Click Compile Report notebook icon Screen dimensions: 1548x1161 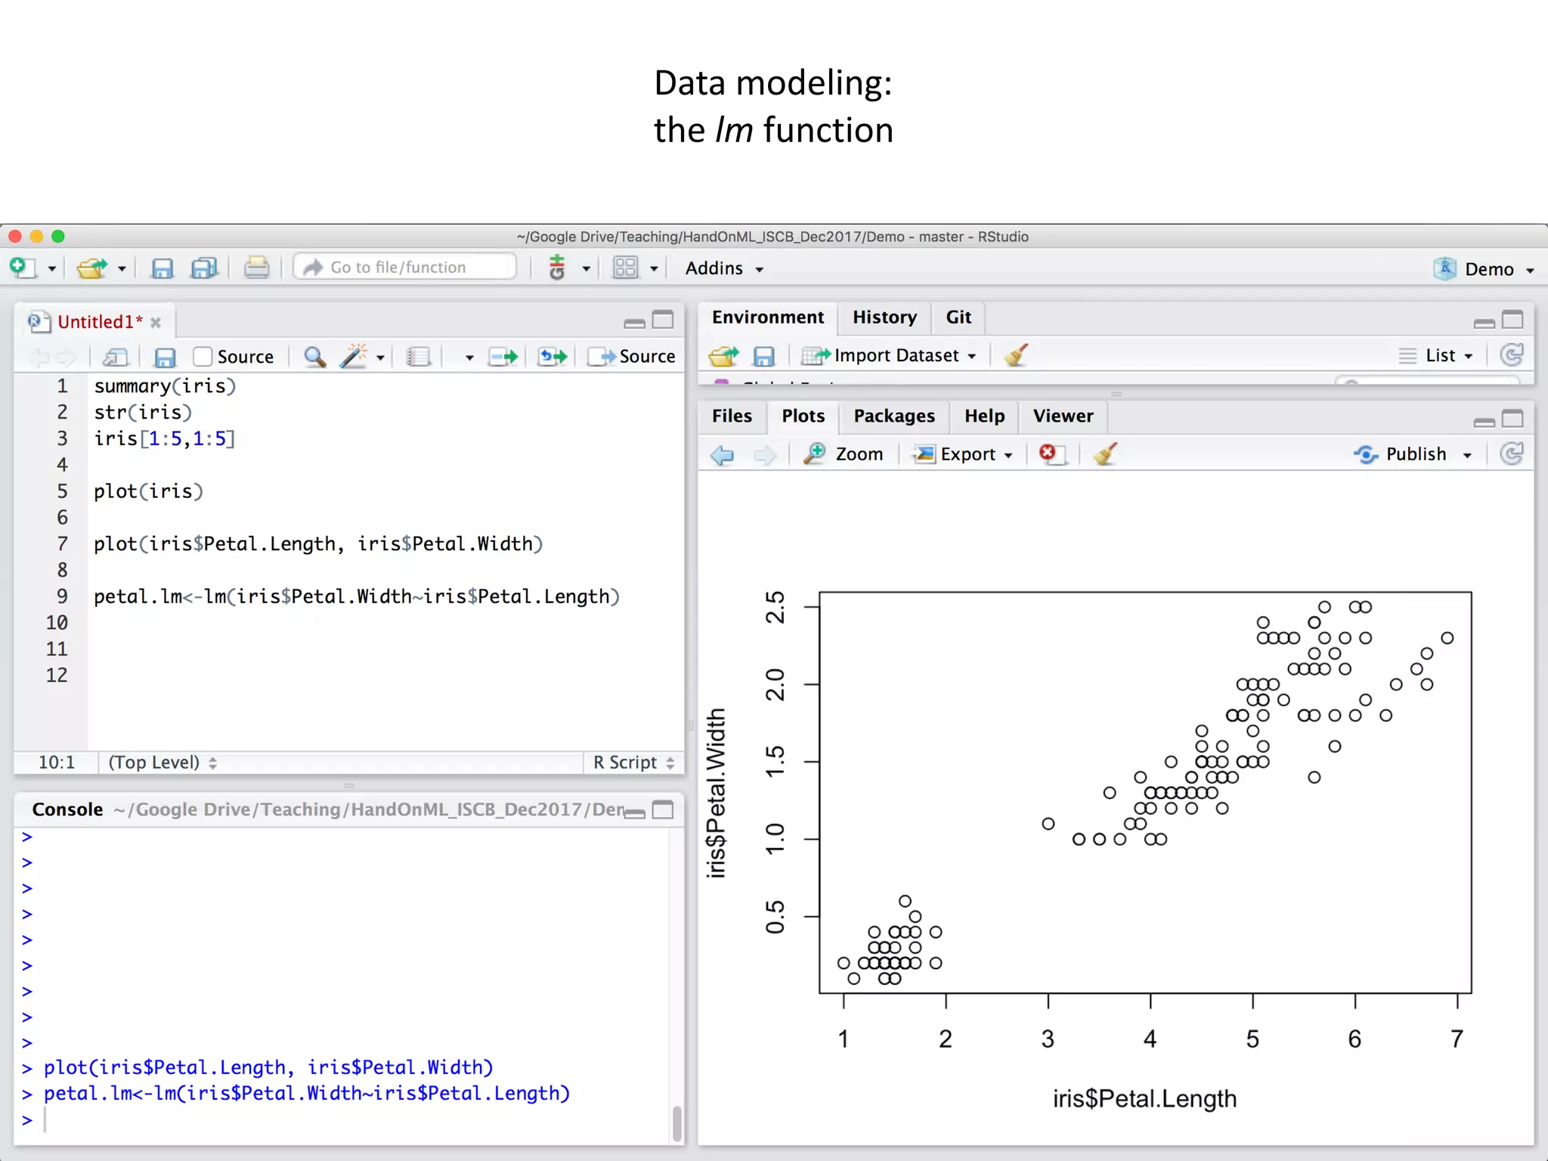[418, 357]
